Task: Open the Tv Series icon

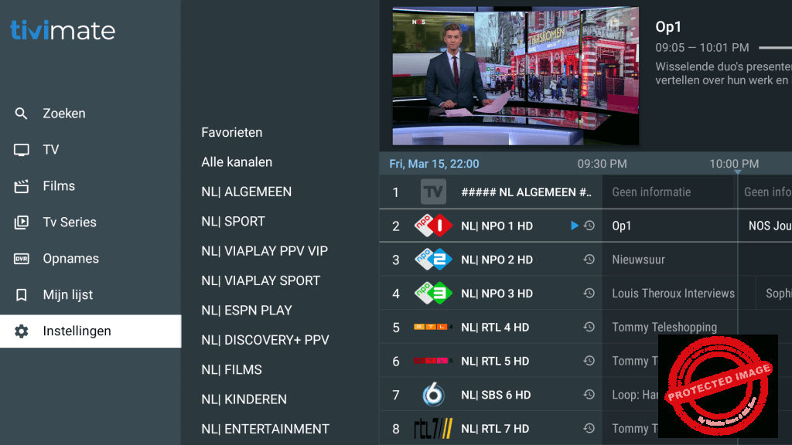Action: pyautogui.click(x=21, y=222)
